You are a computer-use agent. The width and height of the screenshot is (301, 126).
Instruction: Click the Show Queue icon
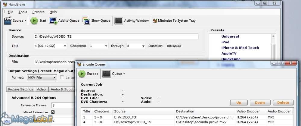click(x=86, y=20)
